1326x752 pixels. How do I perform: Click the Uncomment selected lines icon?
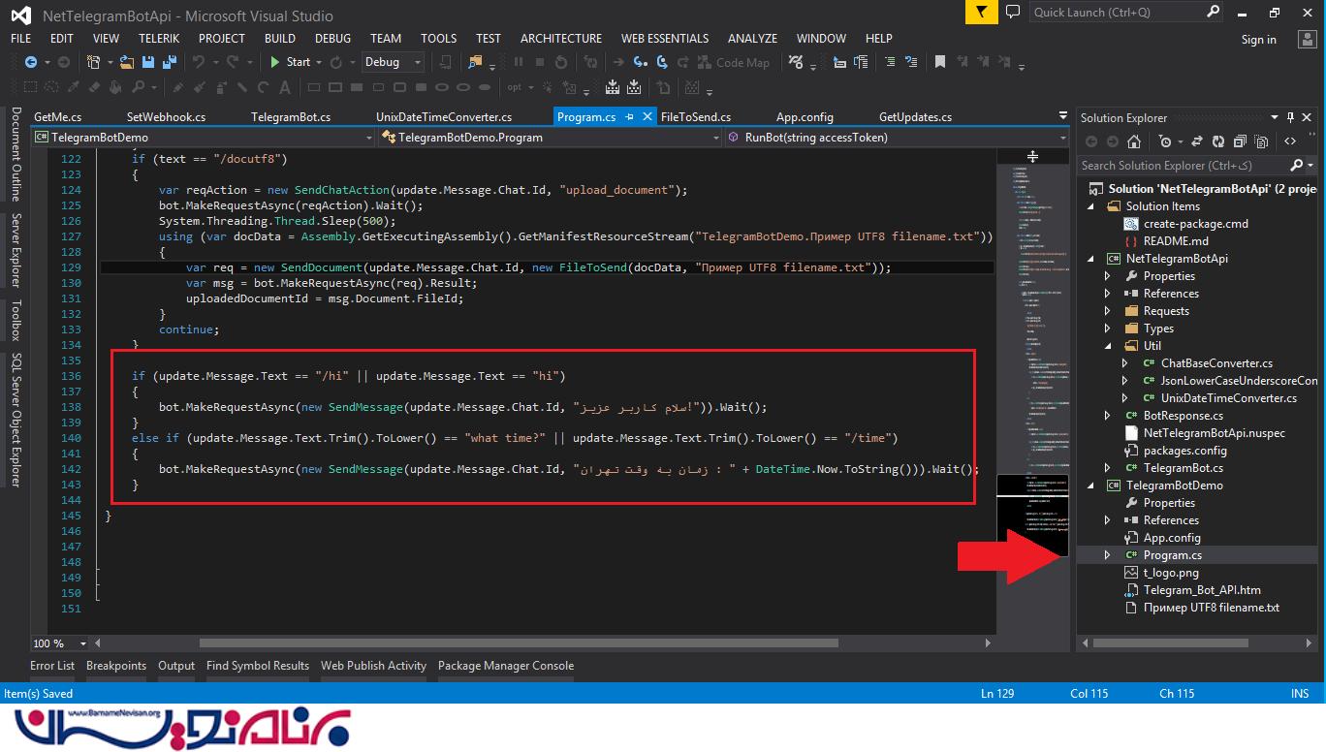(x=911, y=62)
